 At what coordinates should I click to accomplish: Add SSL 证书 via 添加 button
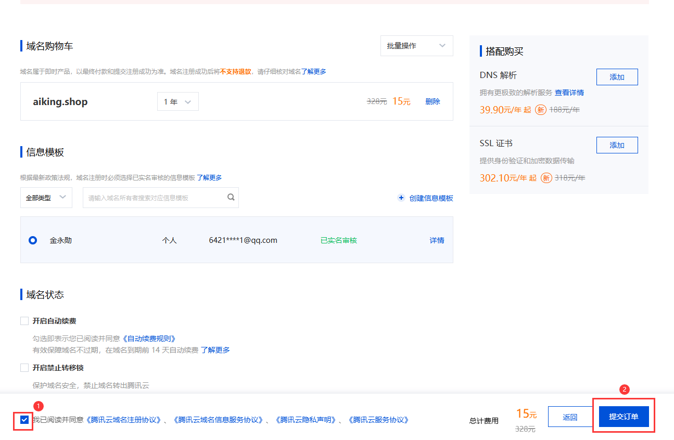click(x=617, y=145)
